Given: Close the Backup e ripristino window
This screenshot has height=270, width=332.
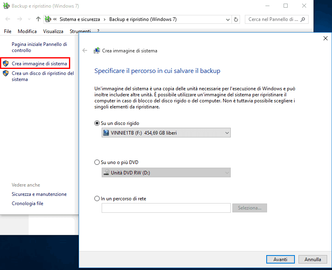Looking at the screenshot, I should click(304, 6).
